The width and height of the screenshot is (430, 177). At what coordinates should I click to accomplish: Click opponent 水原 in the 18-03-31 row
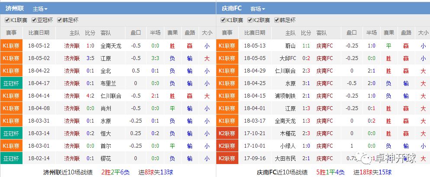pyautogui.click(x=106, y=121)
